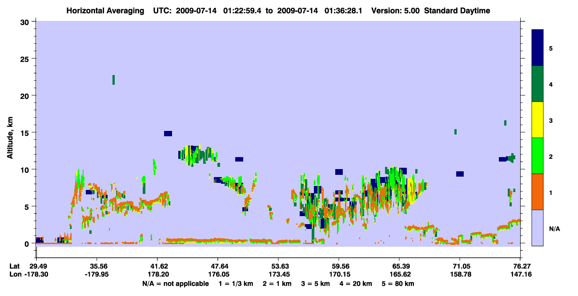Click the colorbar label 5

pyautogui.click(x=551, y=48)
